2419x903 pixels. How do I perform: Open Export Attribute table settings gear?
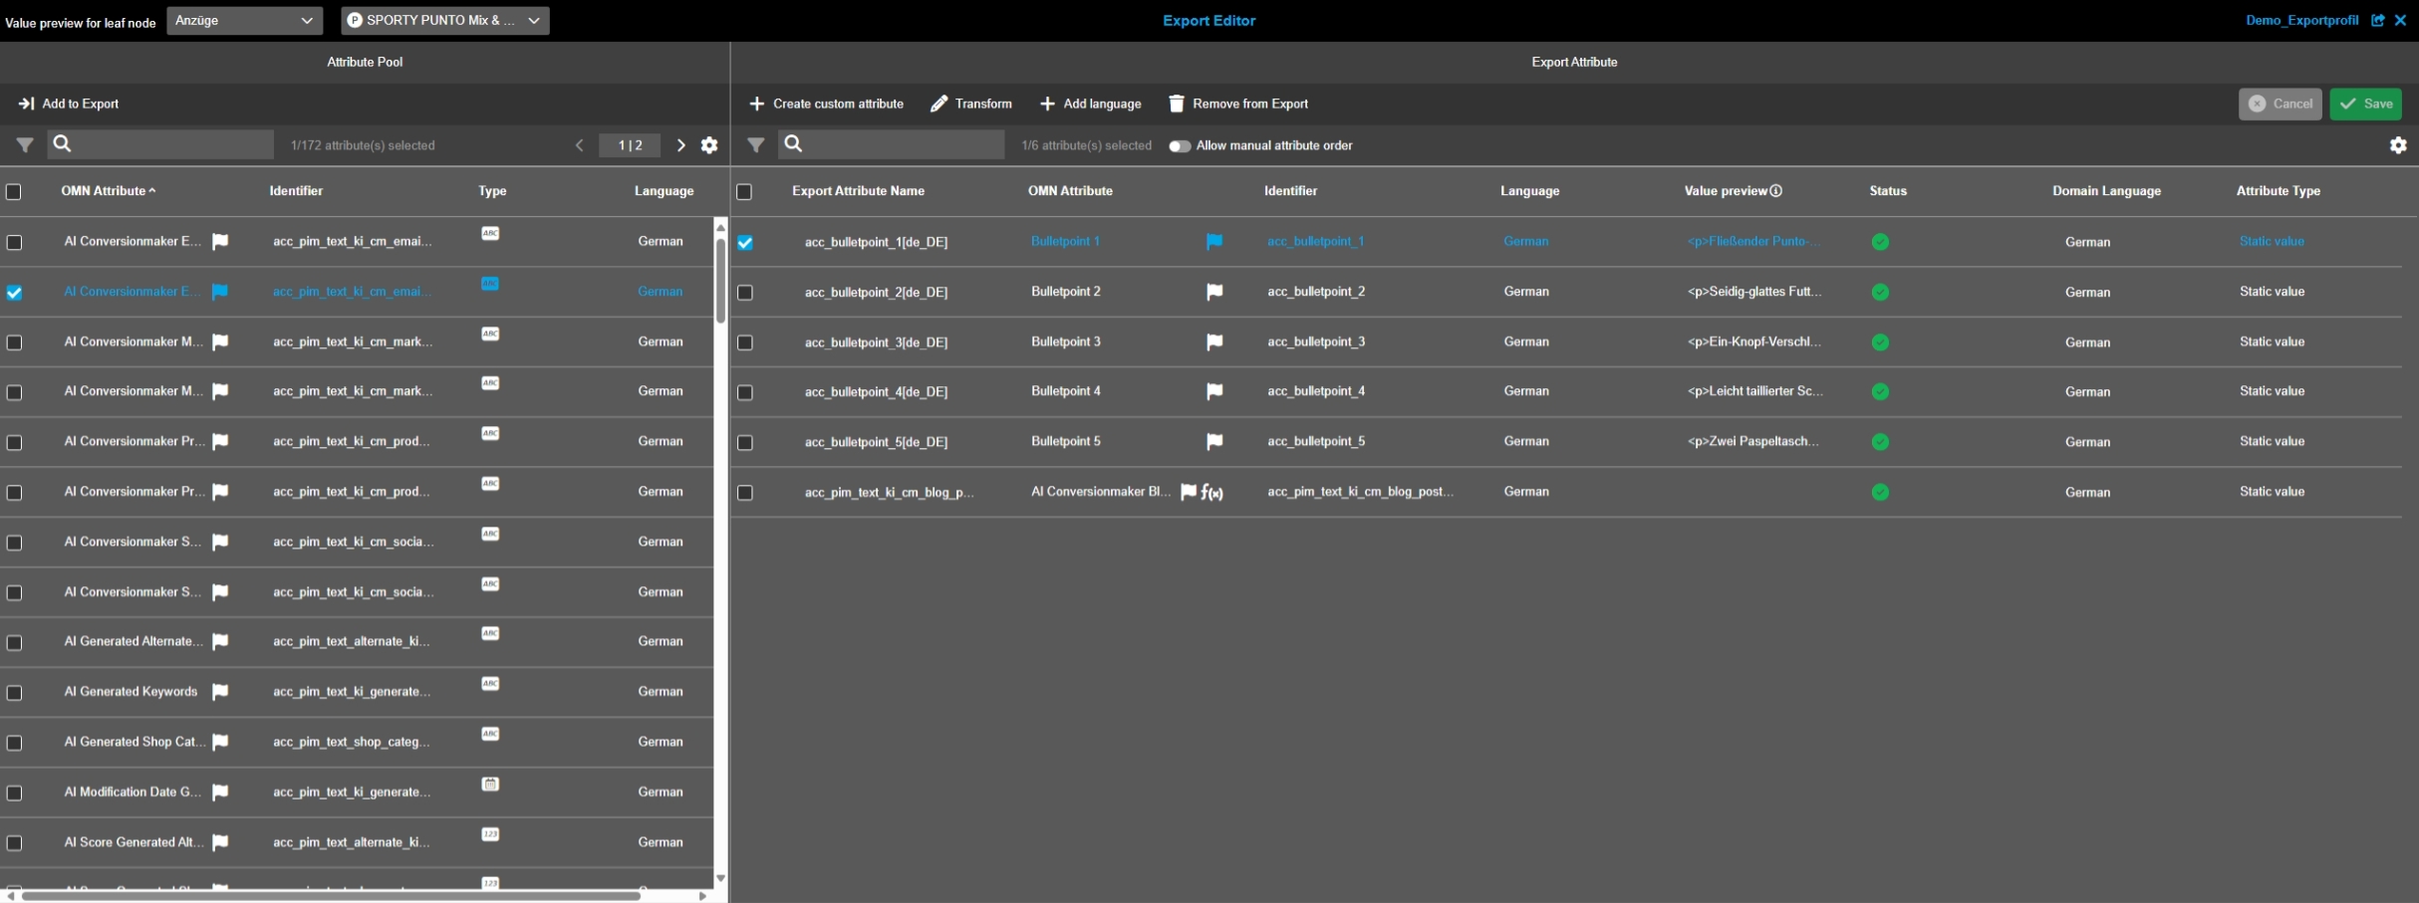(2398, 145)
